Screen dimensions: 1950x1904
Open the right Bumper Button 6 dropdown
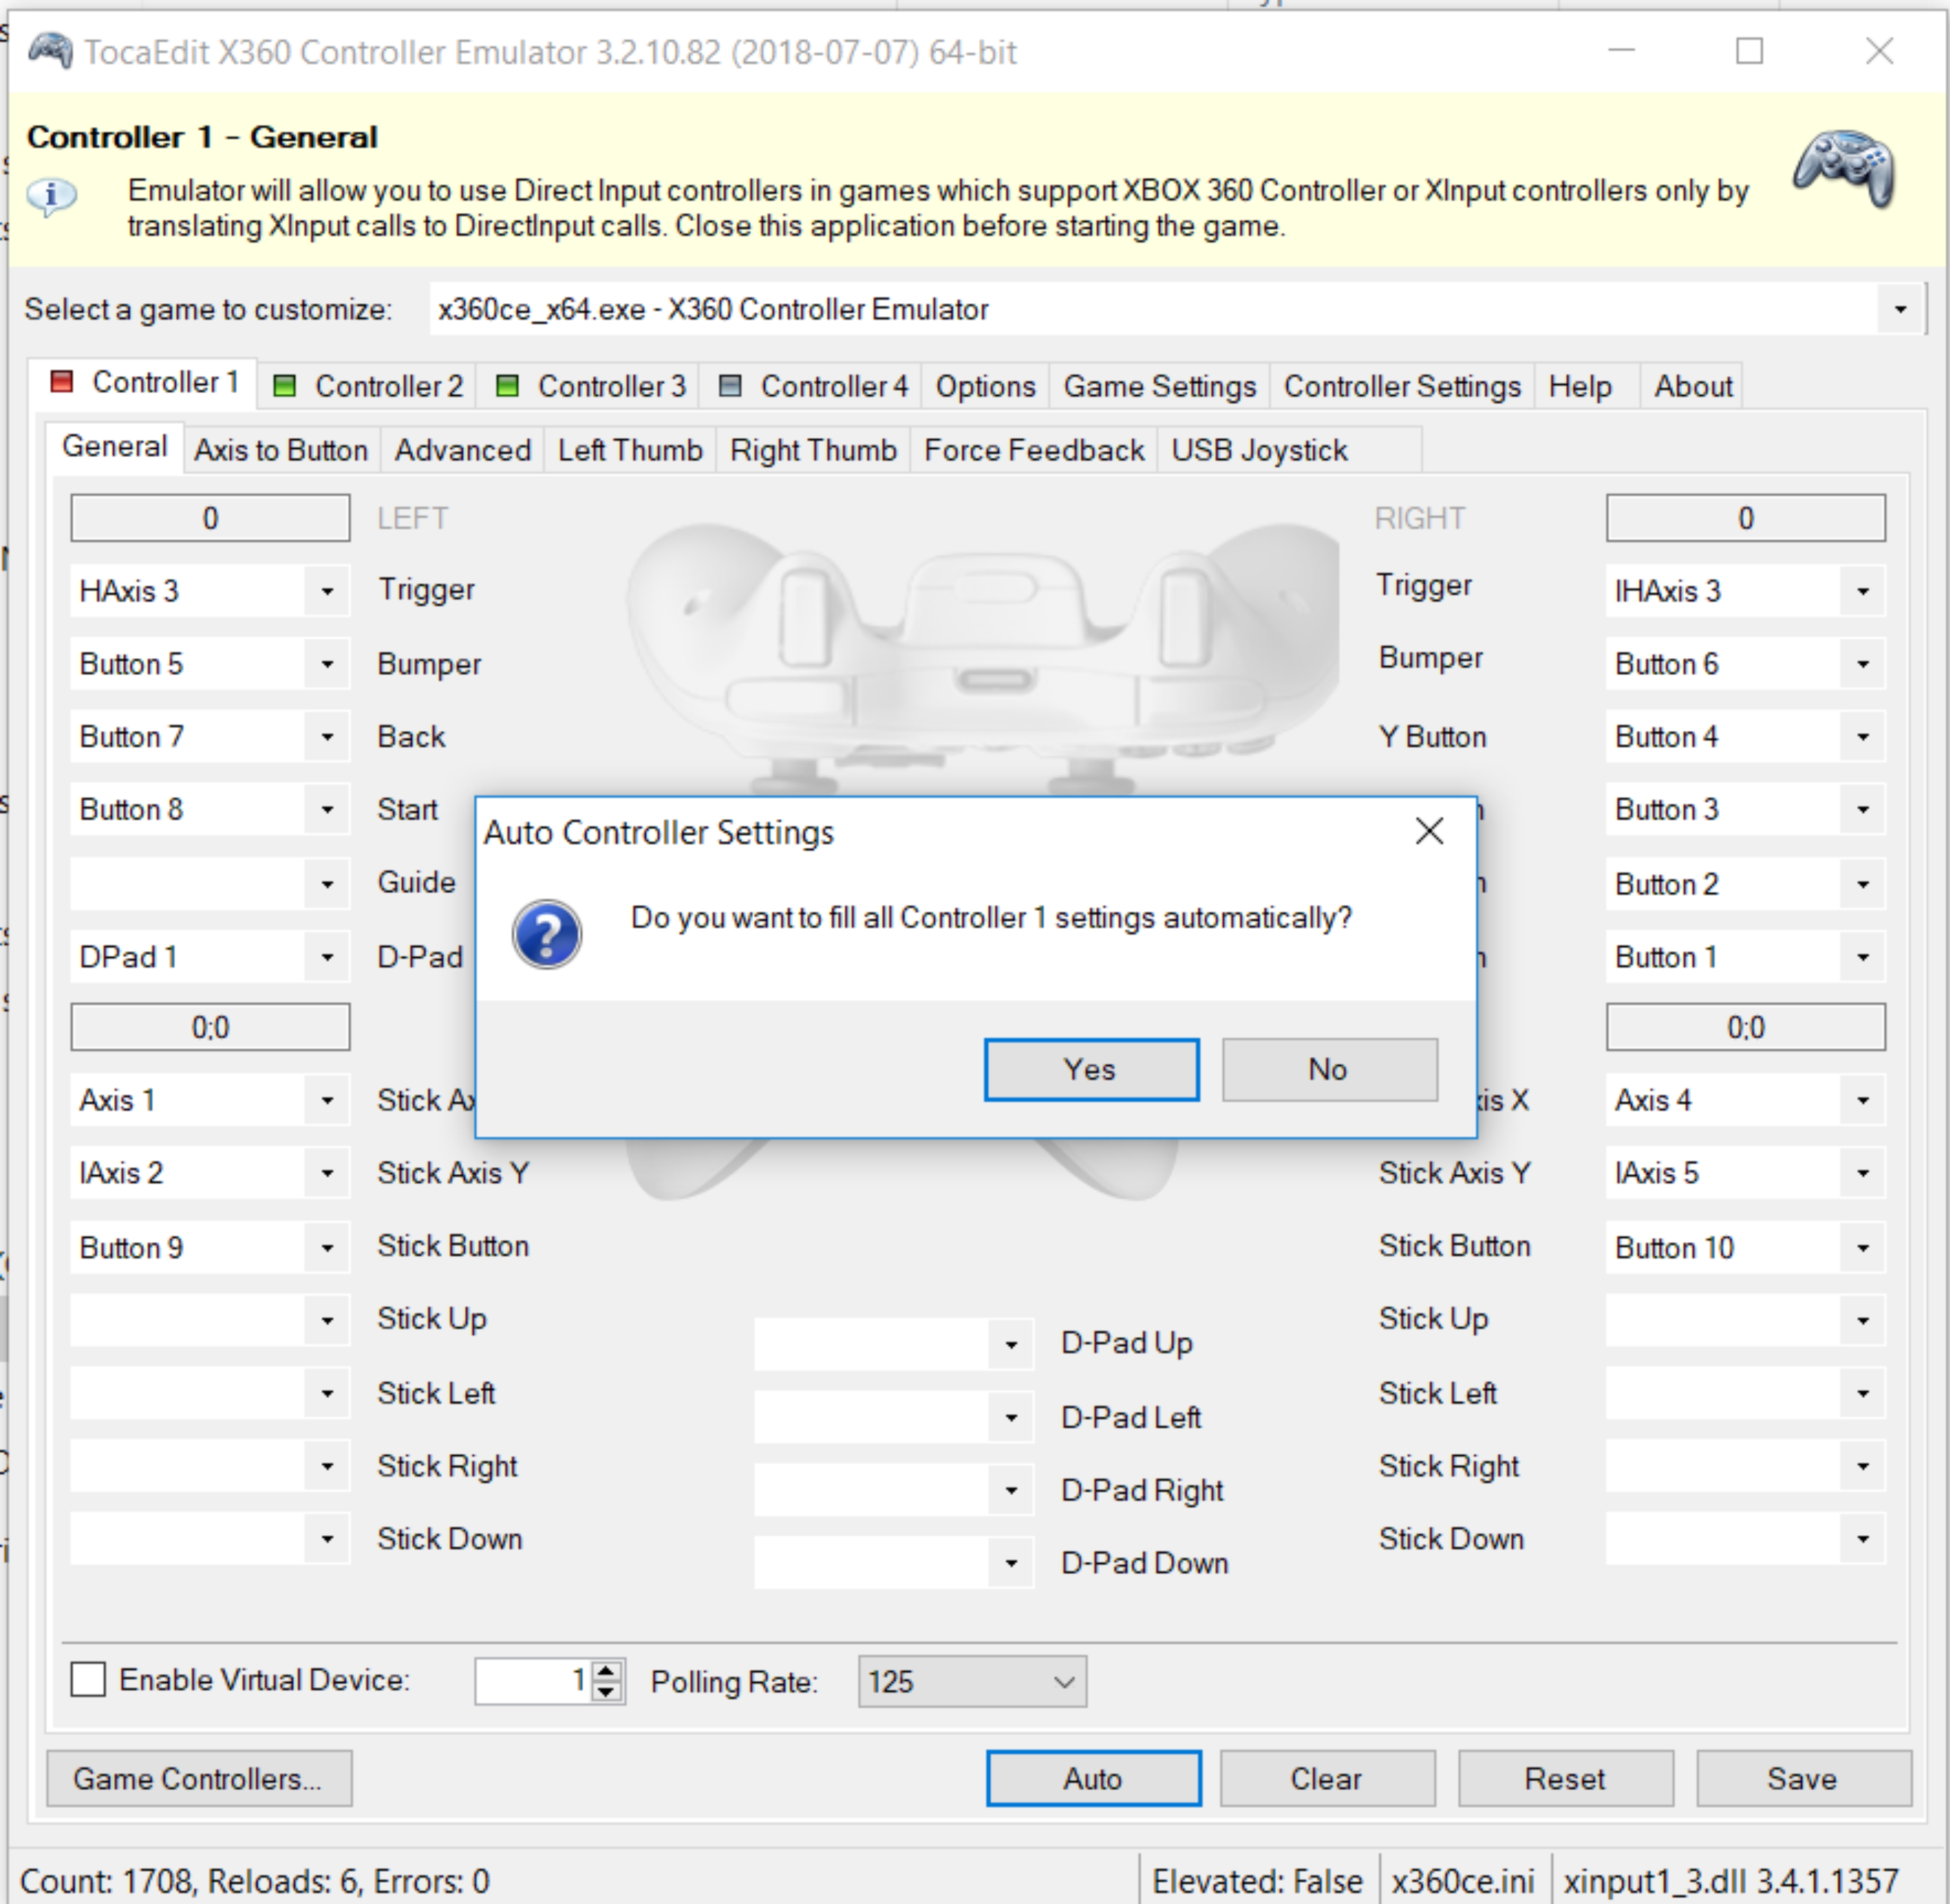click(1862, 663)
